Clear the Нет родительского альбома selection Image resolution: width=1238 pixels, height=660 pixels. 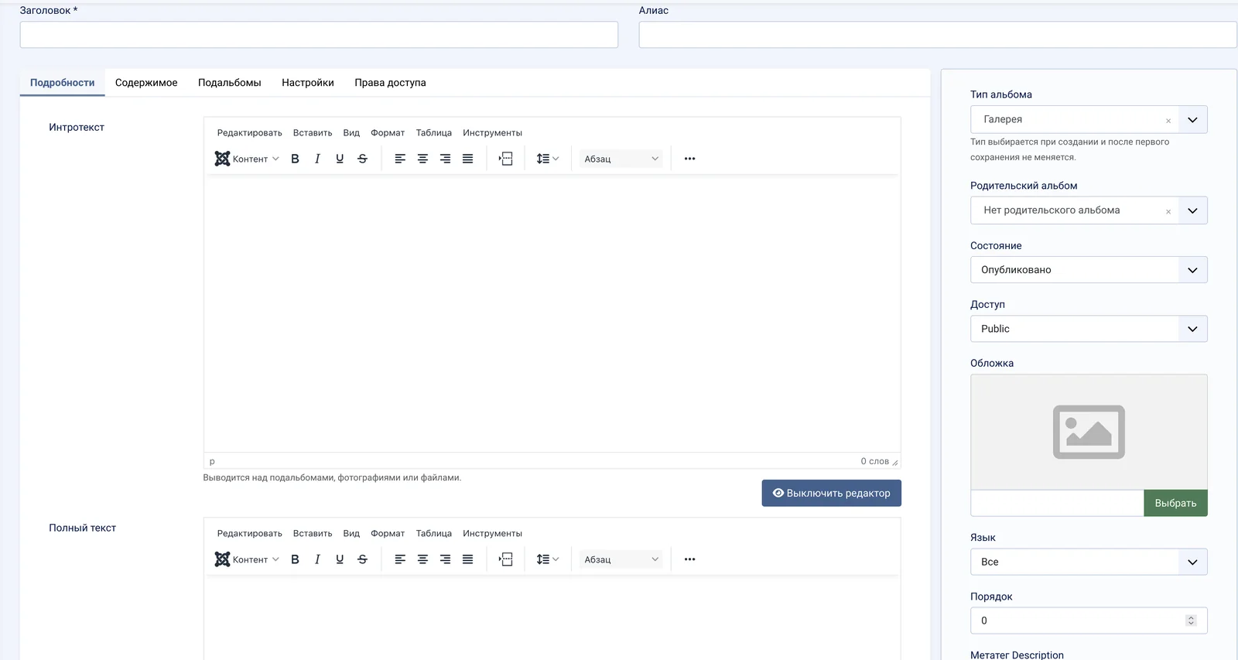pos(1168,211)
